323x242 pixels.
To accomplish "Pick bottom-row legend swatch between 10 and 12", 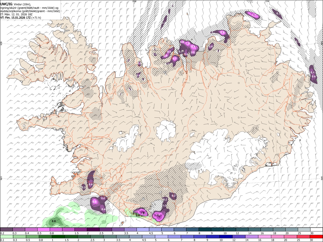I will coord(226,236).
